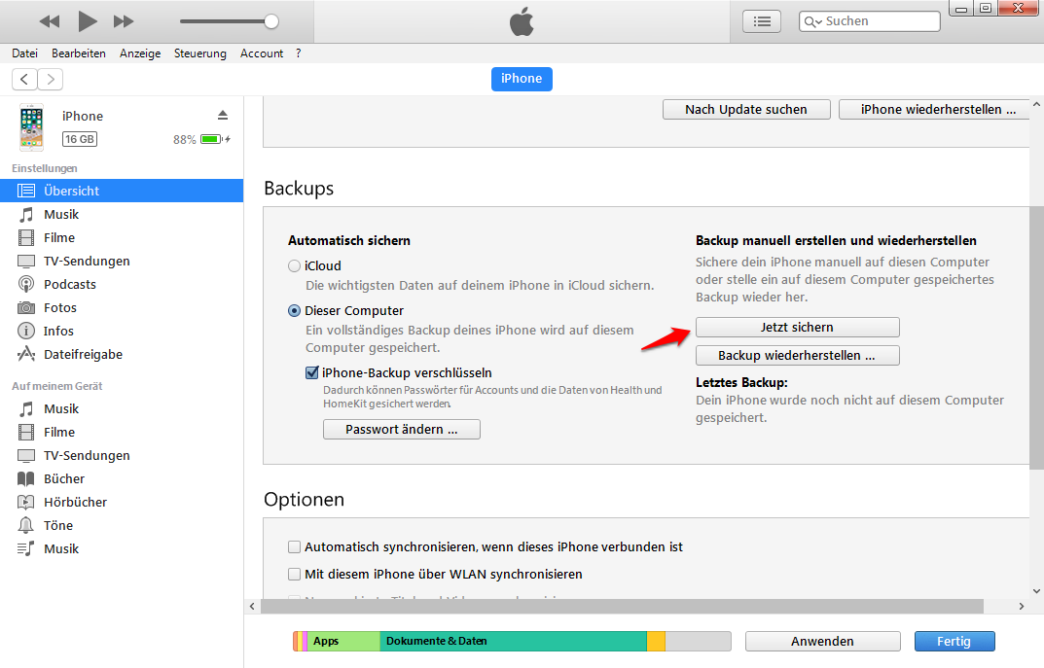Open TV-Sendungen under Auf meinem Gerät

pyautogui.click(x=122, y=455)
